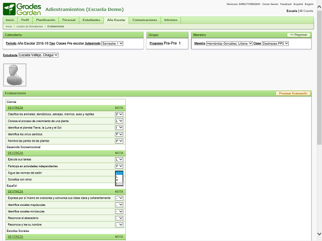Viewport: 322px width, 241px height.
Task: Open the Clase Destrezas dropdown
Action: pyautogui.click(x=276, y=44)
